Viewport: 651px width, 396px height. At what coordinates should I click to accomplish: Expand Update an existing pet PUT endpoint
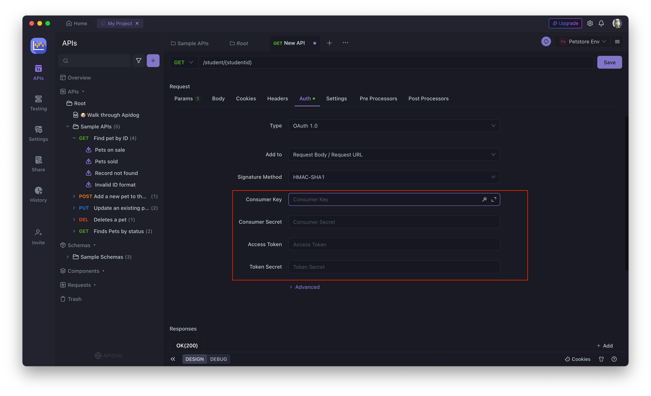point(74,208)
